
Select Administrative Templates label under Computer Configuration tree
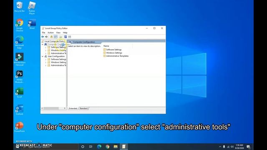tap(58, 53)
